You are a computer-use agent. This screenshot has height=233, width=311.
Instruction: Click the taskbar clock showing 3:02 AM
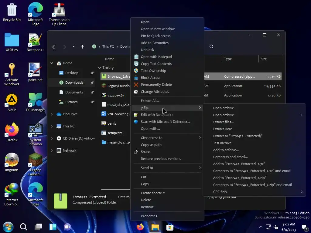click(289, 227)
